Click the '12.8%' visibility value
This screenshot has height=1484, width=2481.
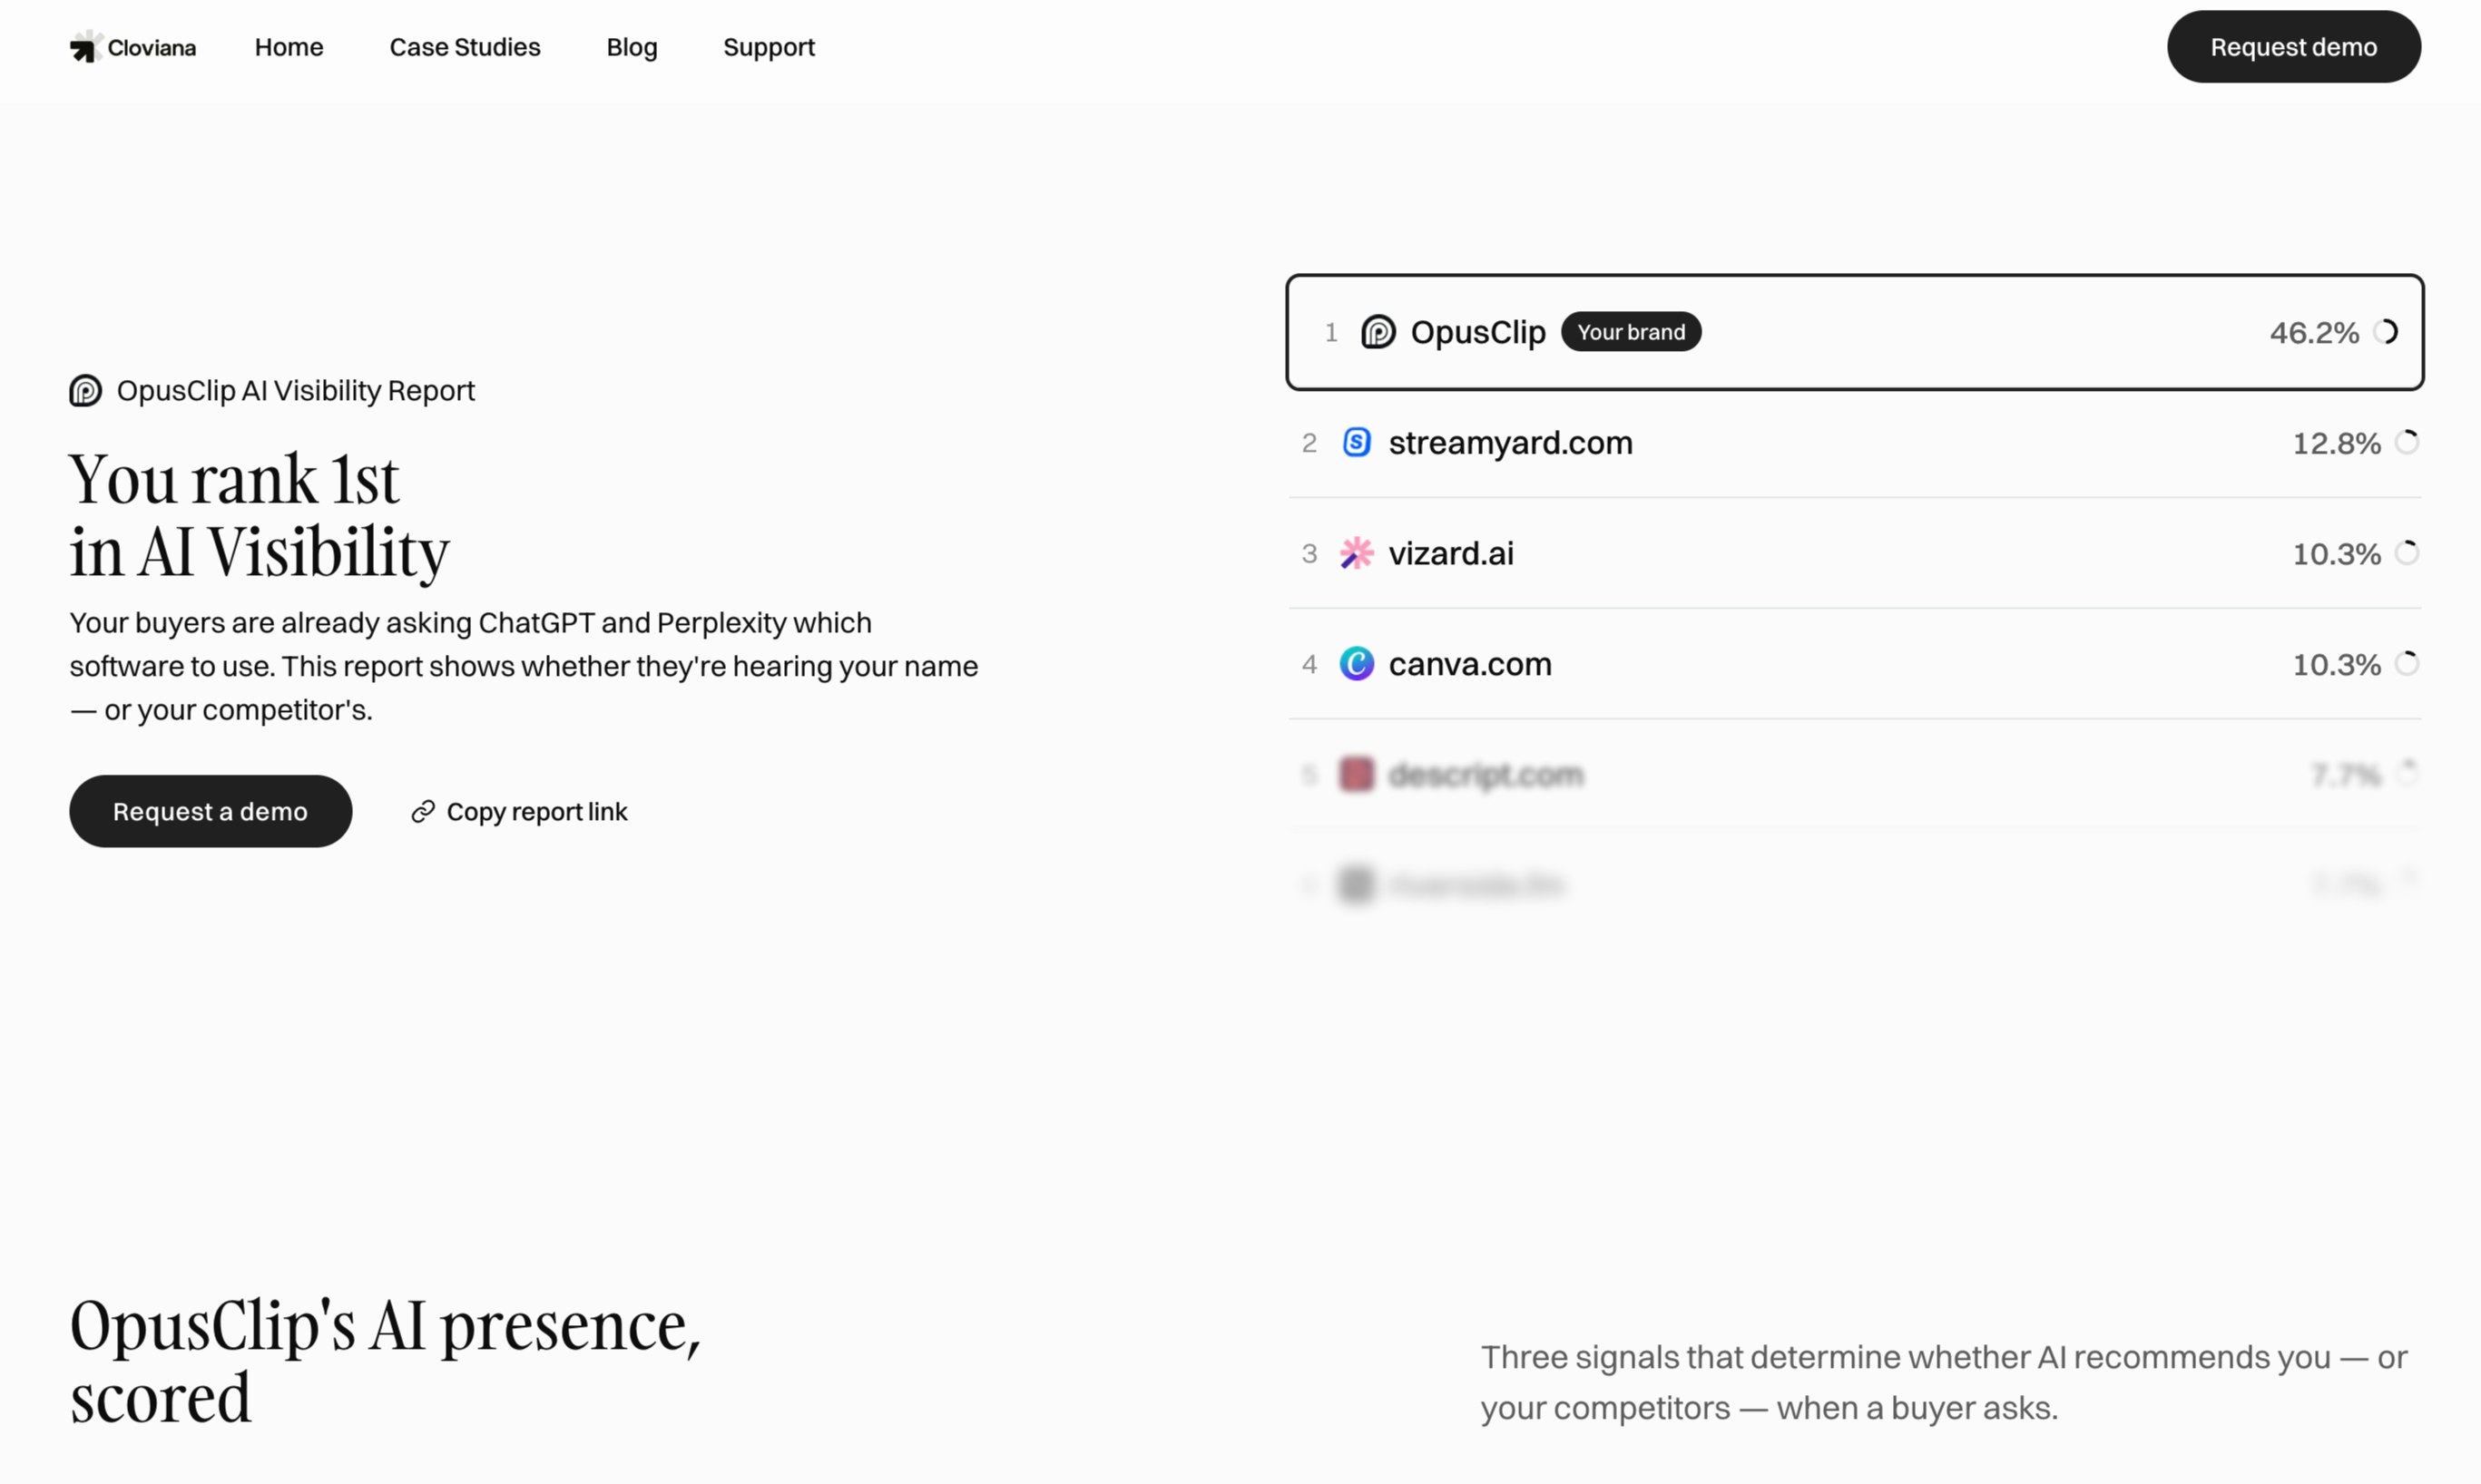[2337, 443]
